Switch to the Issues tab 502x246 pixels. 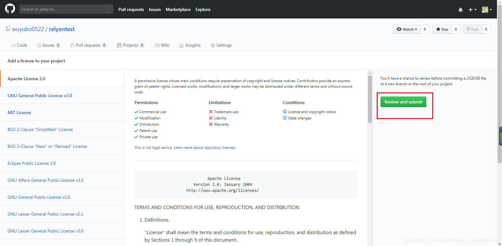pyautogui.click(x=48, y=45)
